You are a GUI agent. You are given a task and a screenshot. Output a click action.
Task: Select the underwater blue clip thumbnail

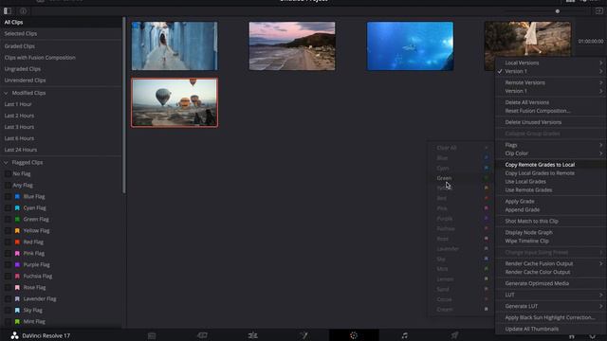pos(410,46)
